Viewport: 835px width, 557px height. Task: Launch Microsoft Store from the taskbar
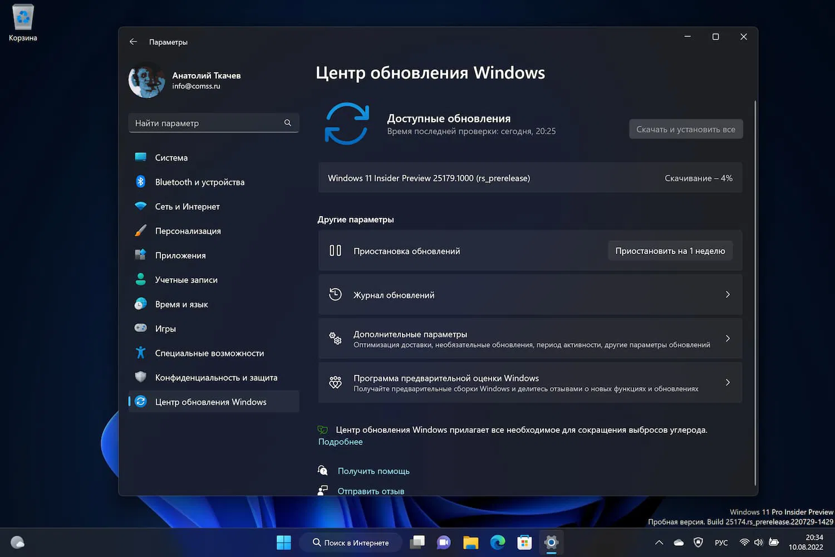[524, 542]
